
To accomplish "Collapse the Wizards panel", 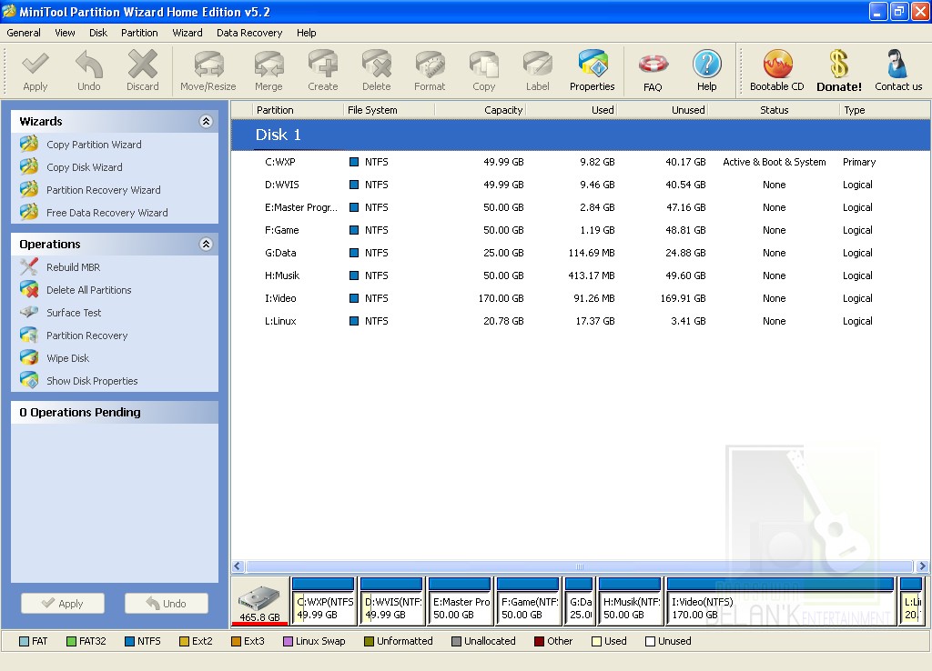I will click(x=206, y=121).
